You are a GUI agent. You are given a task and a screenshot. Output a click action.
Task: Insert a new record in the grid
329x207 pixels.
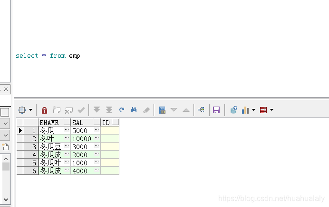point(57,110)
